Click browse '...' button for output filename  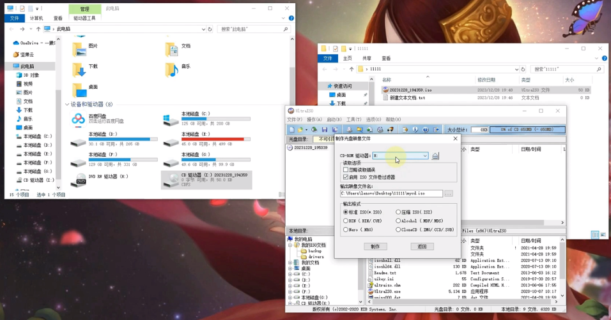pos(449,193)
